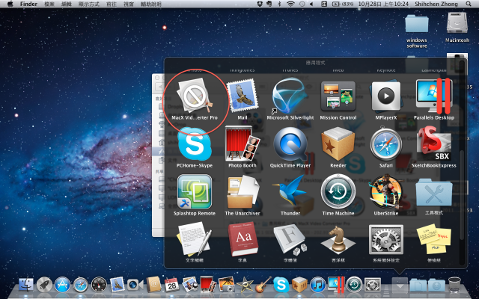Open the Shihchen Zhong user menu
The image size is (479, 299).
coord(436,4)
